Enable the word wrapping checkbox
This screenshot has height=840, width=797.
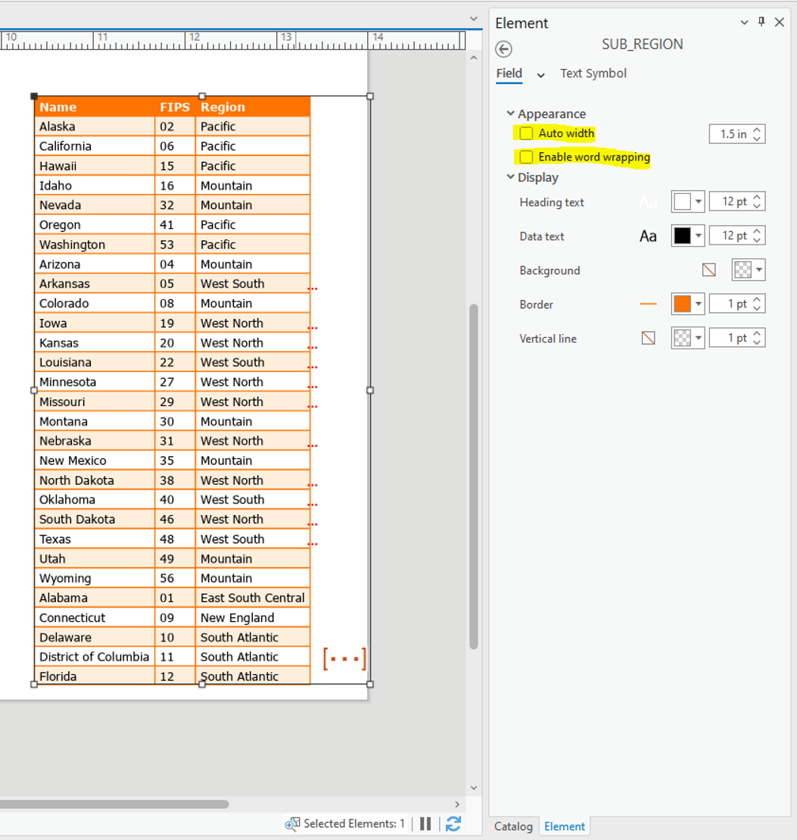[x=527, y=158]
